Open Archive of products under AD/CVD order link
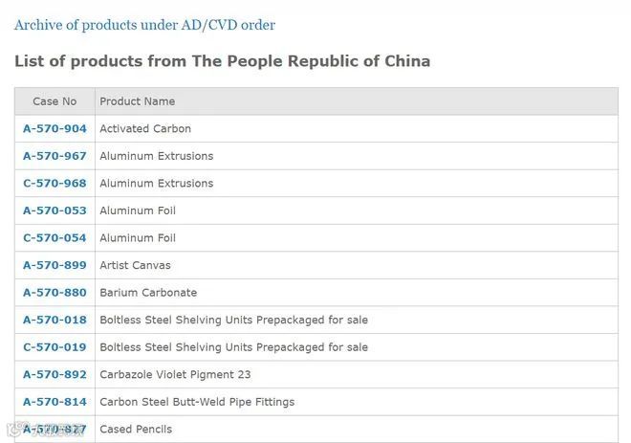Viewport: 631px width, 443px height. (145, 25)
